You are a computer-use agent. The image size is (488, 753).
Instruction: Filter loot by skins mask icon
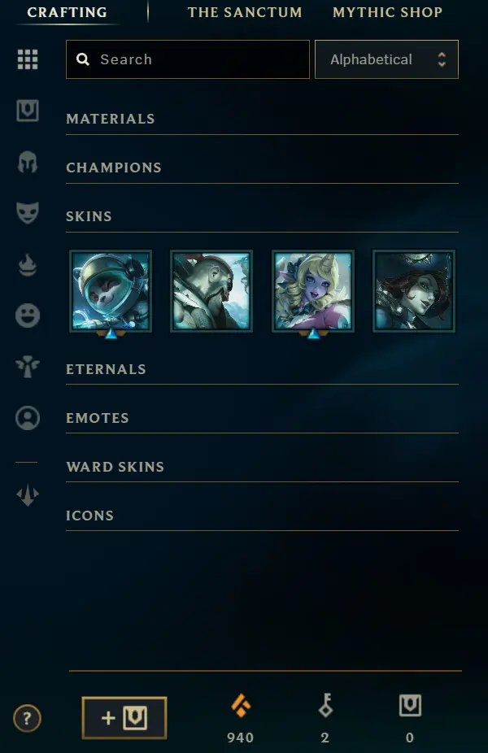[x=28, y=213]
